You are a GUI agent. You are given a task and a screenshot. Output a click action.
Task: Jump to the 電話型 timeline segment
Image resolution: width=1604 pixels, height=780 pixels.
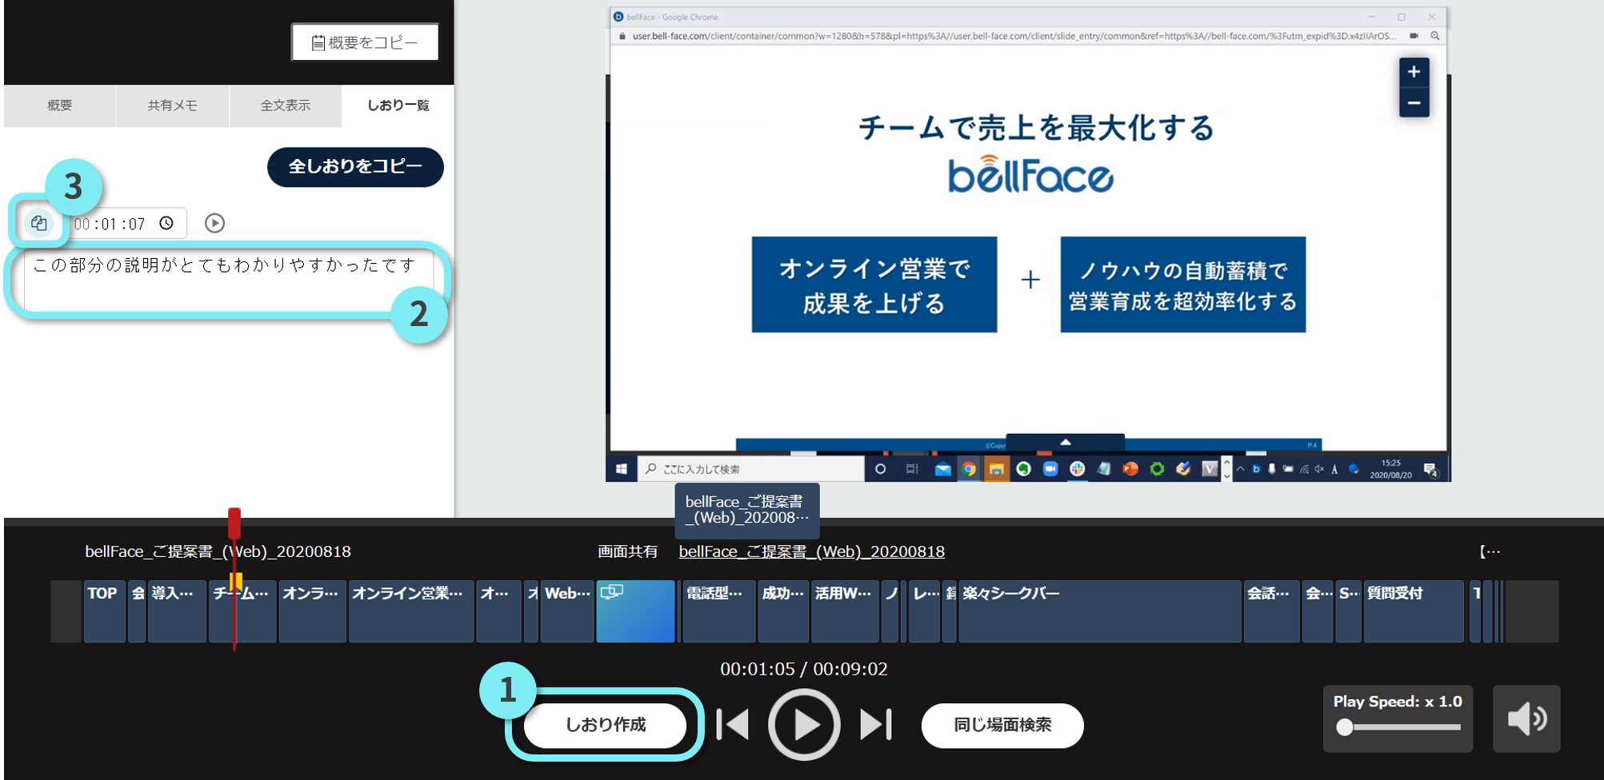click(719, 611)
